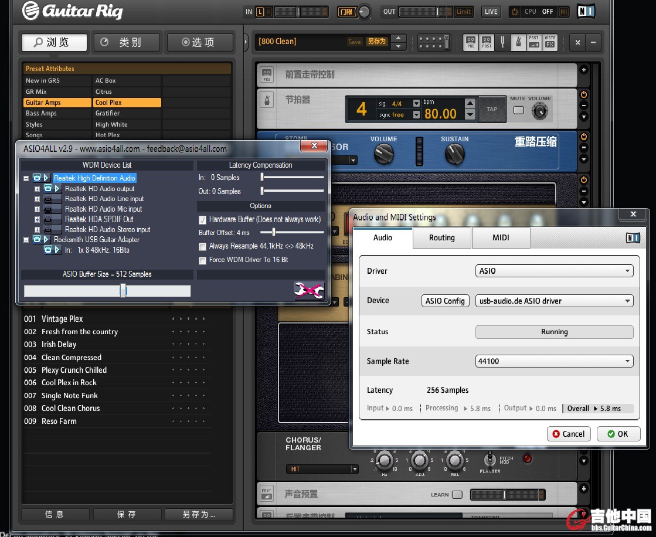Click the MSTR FX toolbar icon
This screenshot has width=656, height=537.
[550, 42]
